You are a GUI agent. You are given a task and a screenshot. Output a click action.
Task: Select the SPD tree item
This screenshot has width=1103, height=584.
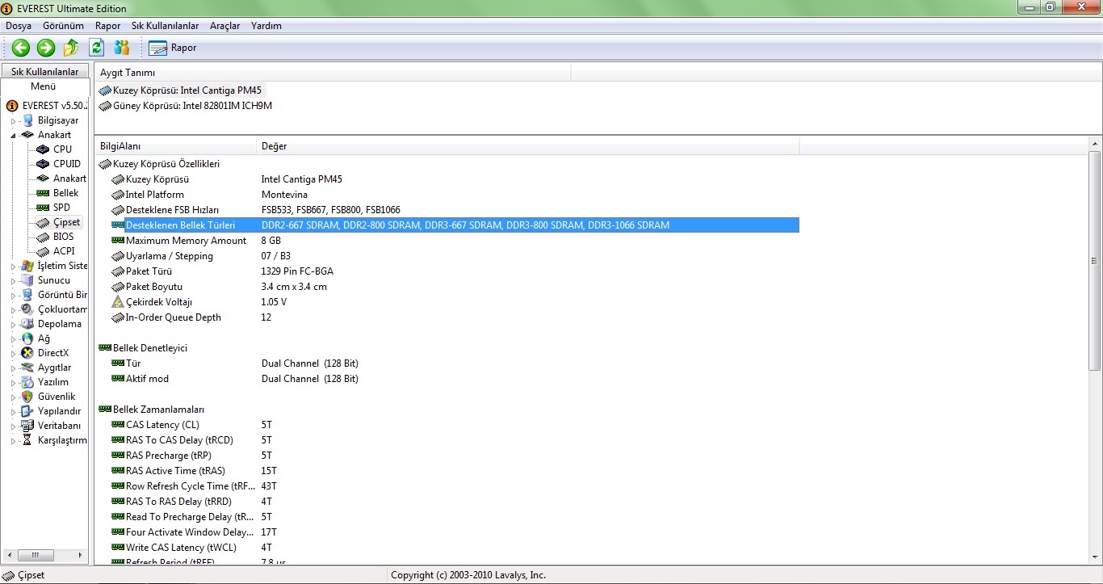point(61,208)
